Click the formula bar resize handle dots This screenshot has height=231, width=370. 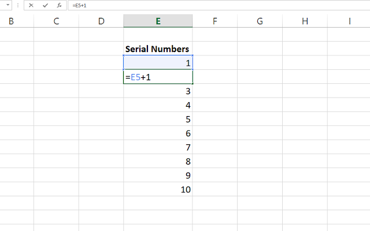pyautogui.click(x=18, y=5)
